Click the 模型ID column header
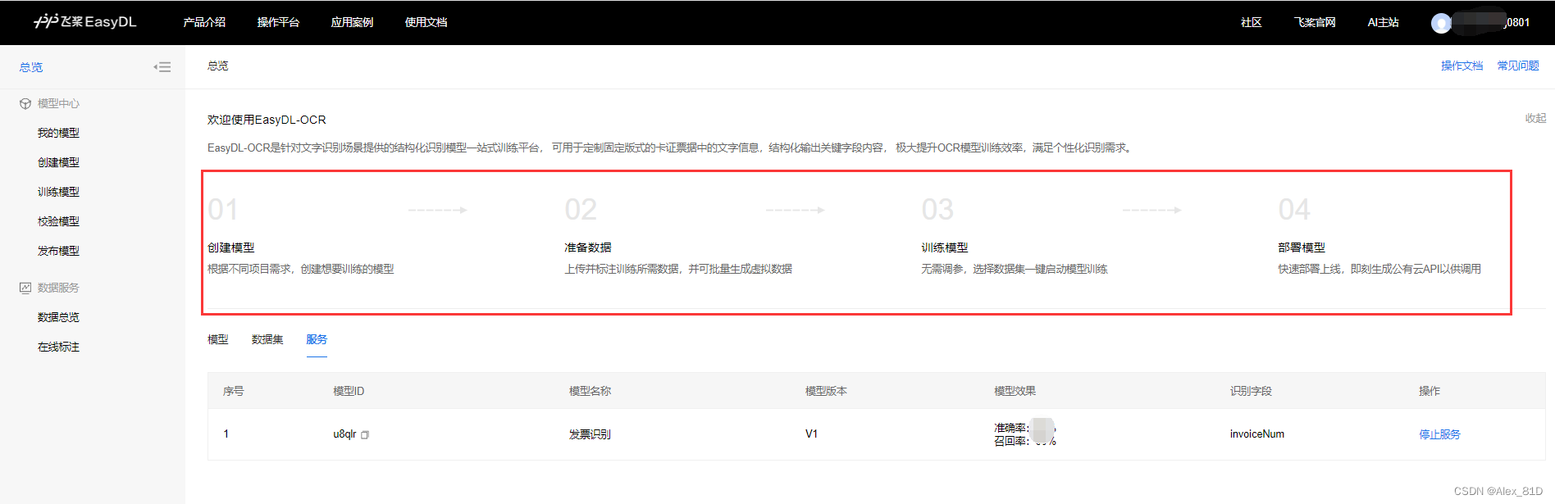The image size is (1555, 504). click(x=349, y=391)
